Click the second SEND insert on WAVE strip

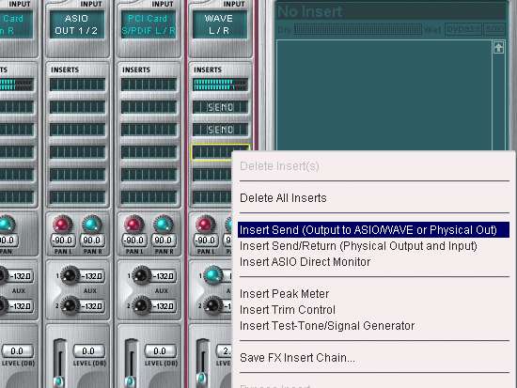tap(220, 130)
